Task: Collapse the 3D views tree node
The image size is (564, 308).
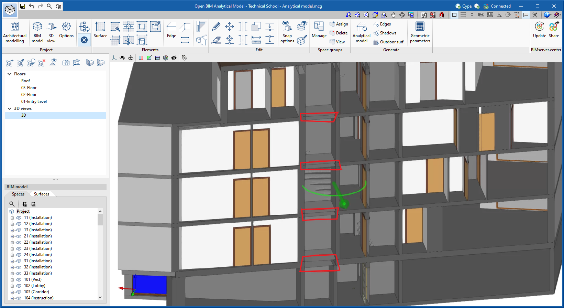Action: pos(10,108)
